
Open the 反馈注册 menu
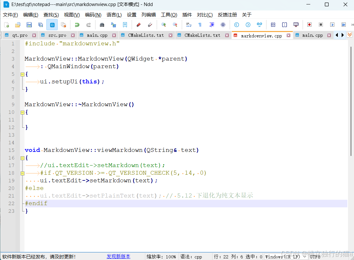(227, 15)
